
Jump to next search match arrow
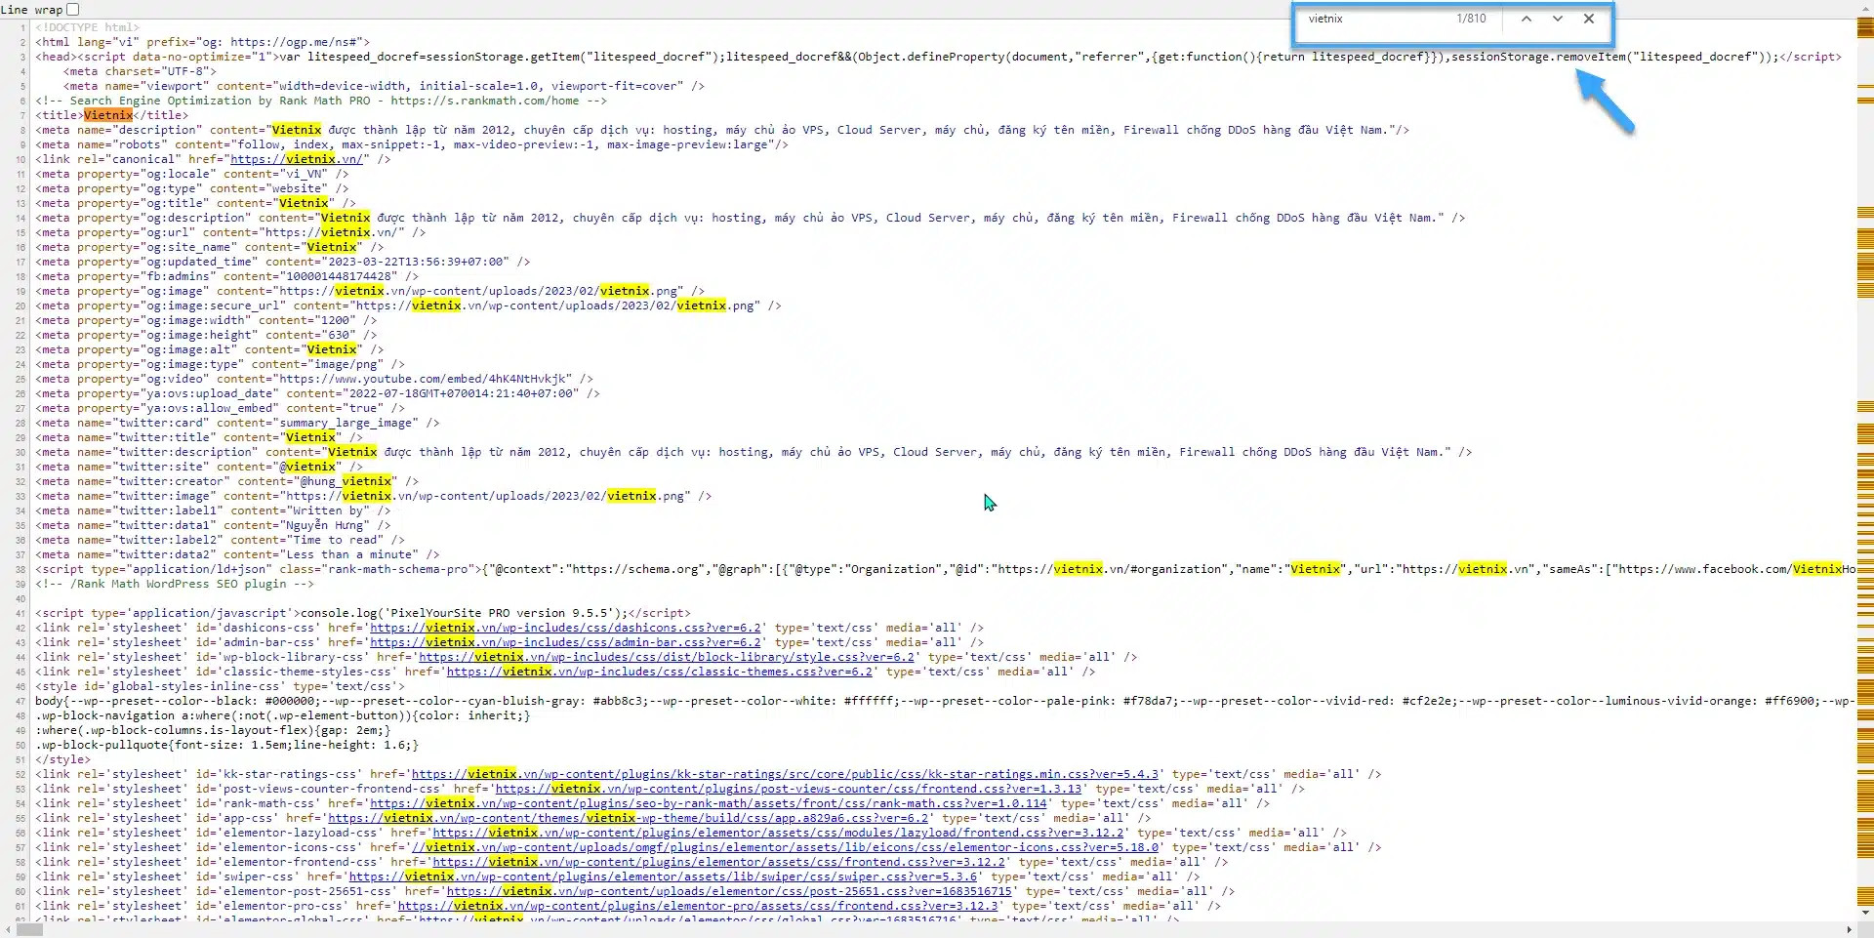click(x=1558, y=19)
